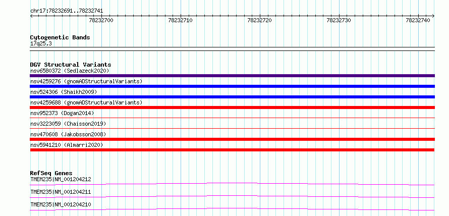Click the cytogenetic band 17q25.3 outline bar

coord(232,49)
